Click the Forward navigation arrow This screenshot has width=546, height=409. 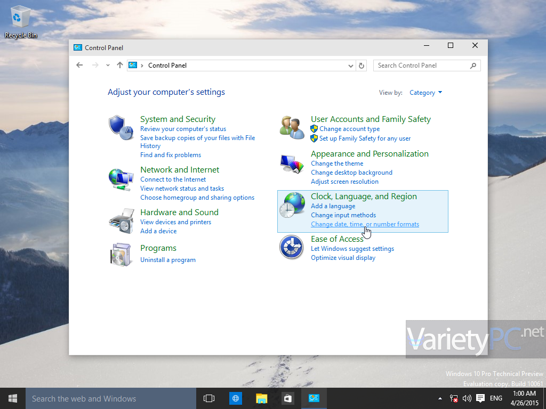coord(95,65)
